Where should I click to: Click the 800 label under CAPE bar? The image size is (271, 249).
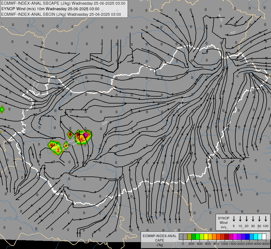216,244
